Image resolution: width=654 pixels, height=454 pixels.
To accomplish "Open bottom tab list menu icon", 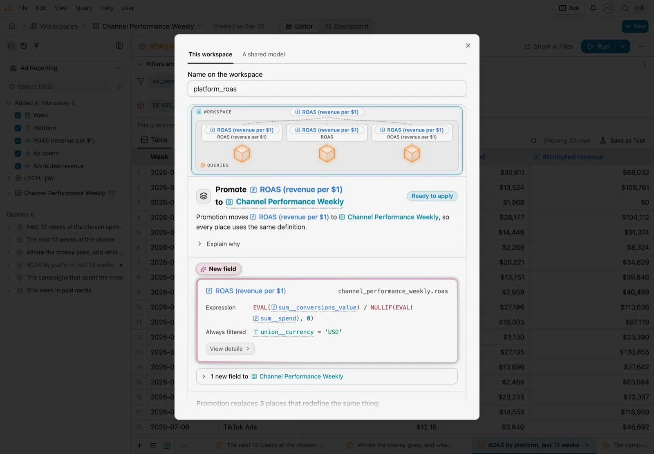I will coord(153,446).
